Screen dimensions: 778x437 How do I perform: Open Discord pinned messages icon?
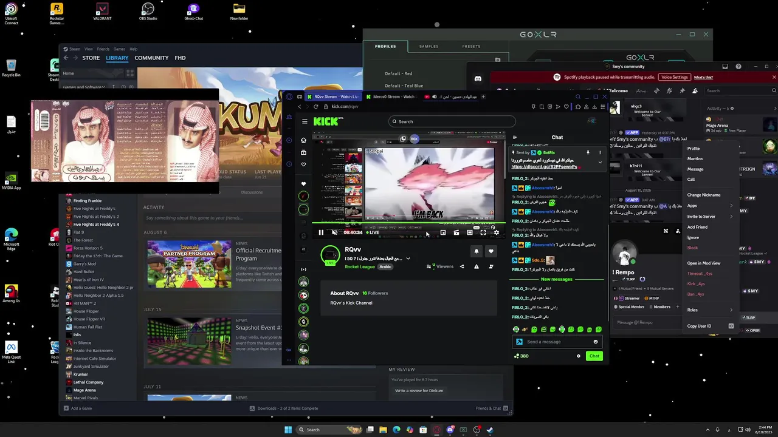click(x=682, y=90)
